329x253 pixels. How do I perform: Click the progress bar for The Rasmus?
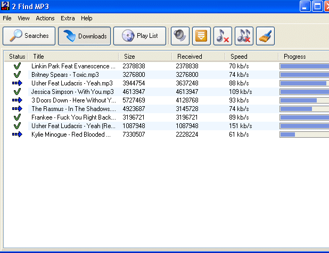tap(304, 109)
